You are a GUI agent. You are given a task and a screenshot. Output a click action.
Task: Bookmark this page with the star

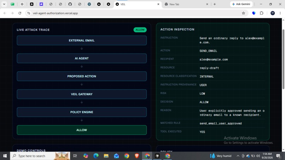243,13
